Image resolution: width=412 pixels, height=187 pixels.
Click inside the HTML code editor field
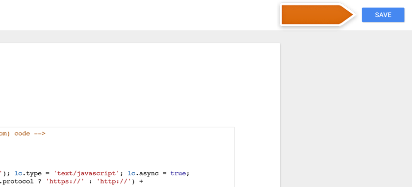pos(117,157)
